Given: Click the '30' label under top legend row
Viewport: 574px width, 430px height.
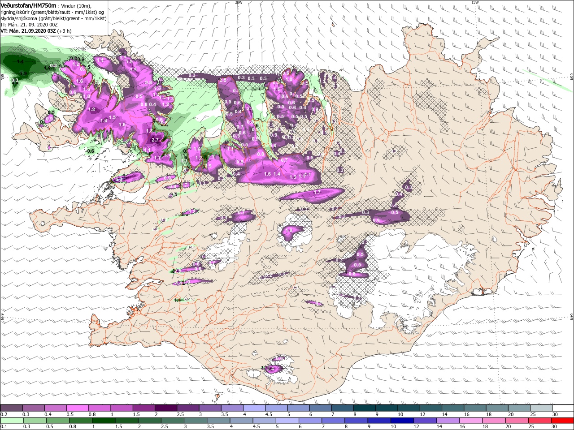Looking at the screenshot, I should coord(555,414).
